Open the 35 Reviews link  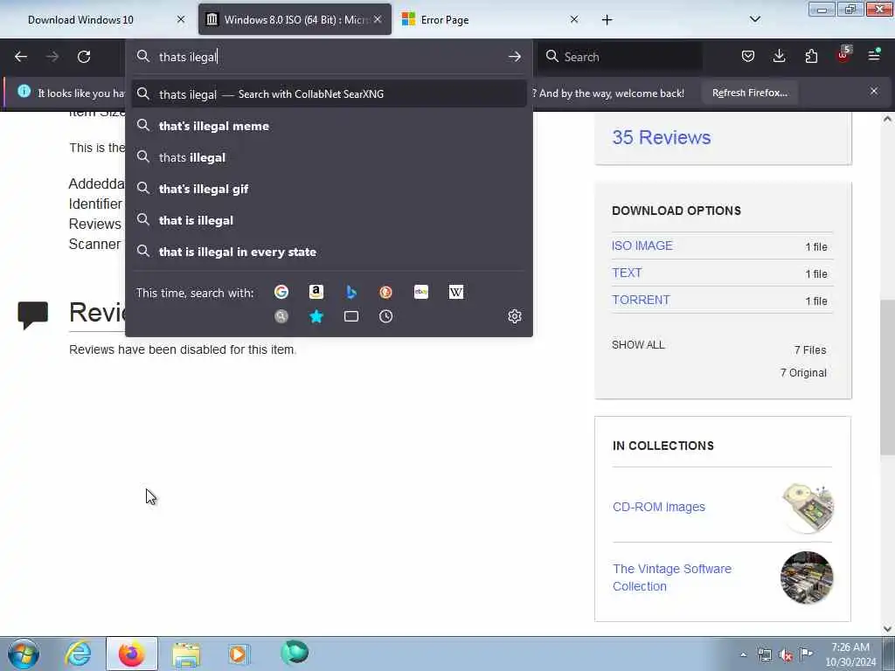[x=661, y=137]
